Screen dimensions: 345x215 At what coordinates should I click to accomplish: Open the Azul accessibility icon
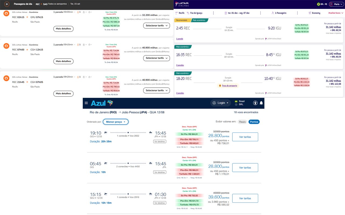[x=255, y=103]
